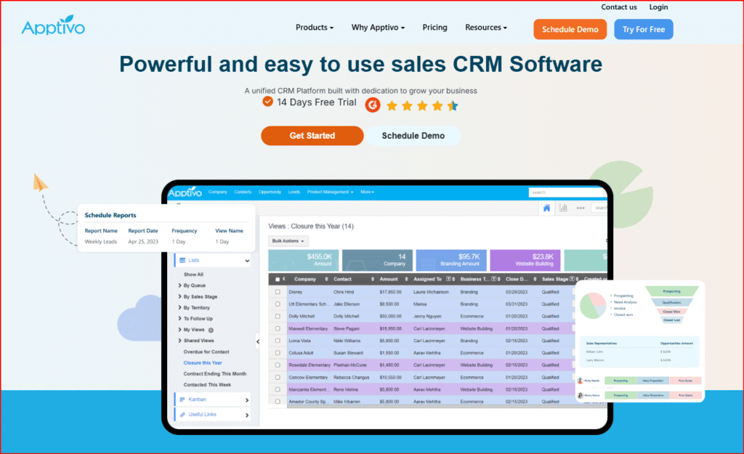The image size is (744, 454).
Task: Expand the Useful Links section arrow
Action: pos(247,416)
